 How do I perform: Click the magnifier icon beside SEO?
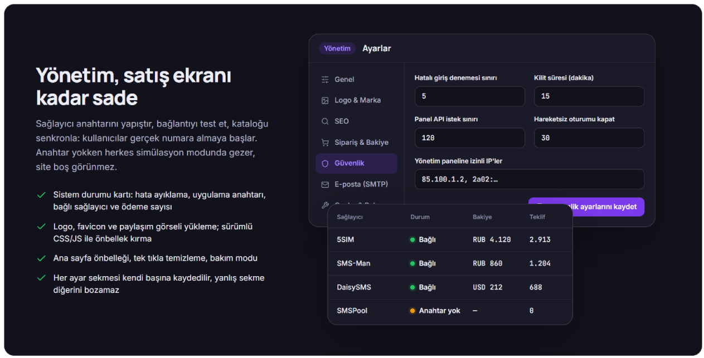[x=325, y=121]
